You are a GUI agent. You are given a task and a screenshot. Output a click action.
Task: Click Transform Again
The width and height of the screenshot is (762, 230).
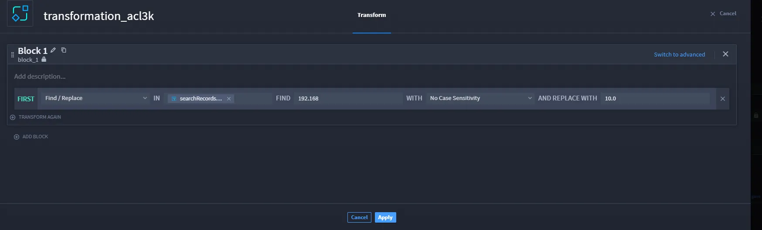(36, 117)
